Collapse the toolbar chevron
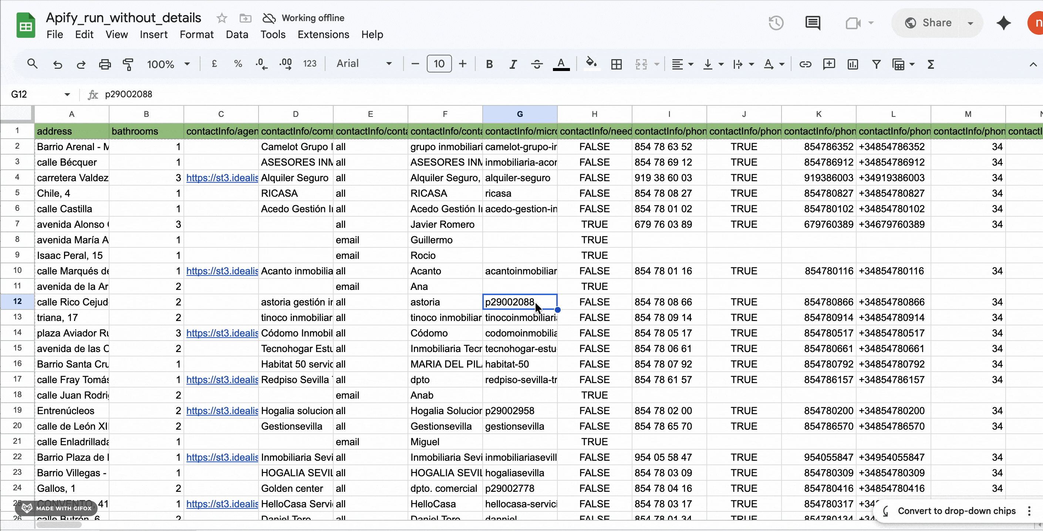Screen dimensions: 1043x531 point(1033,64)
